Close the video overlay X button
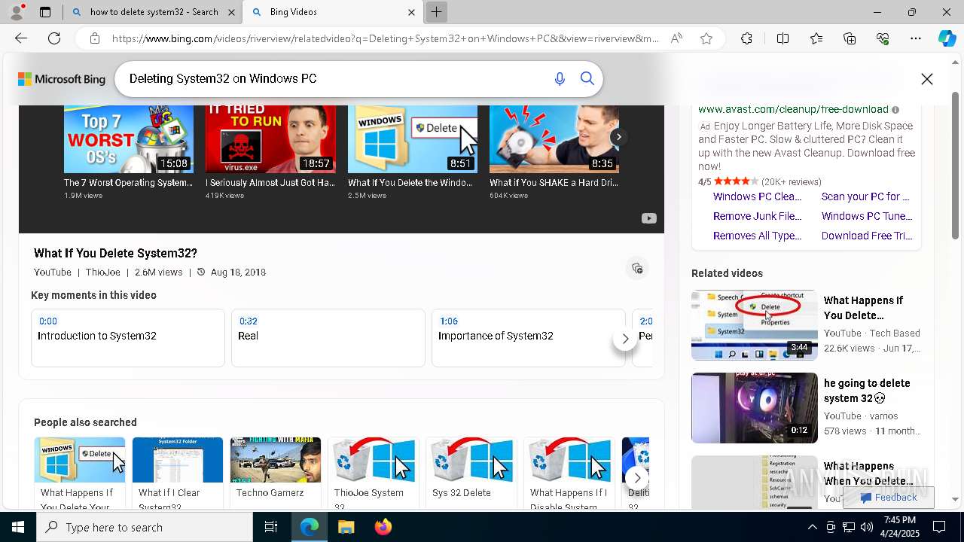 927,79
